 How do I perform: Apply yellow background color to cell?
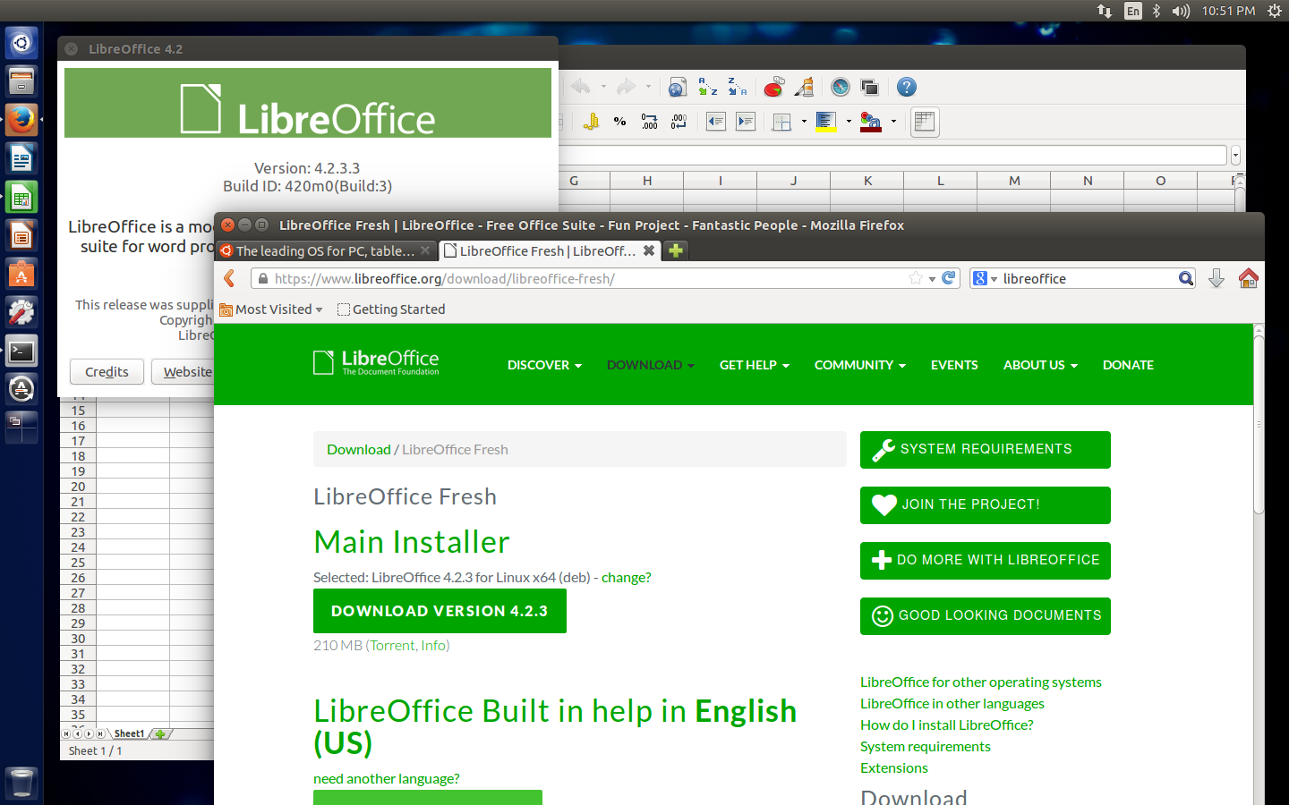click(826, 122)
